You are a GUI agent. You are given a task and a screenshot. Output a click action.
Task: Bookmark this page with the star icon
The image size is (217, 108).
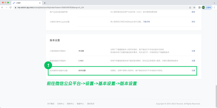[x=194, y=7]
